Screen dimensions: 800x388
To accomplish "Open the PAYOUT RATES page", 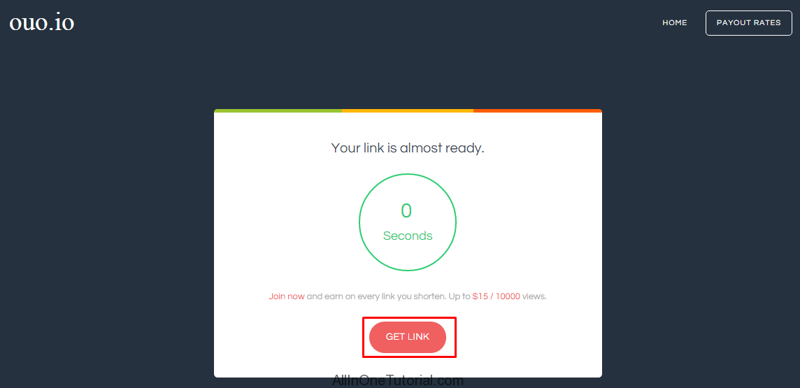I will click(x=748, y=23).
